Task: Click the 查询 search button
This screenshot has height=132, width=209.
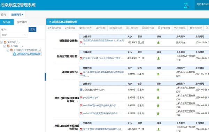Action: click(32, 30)
